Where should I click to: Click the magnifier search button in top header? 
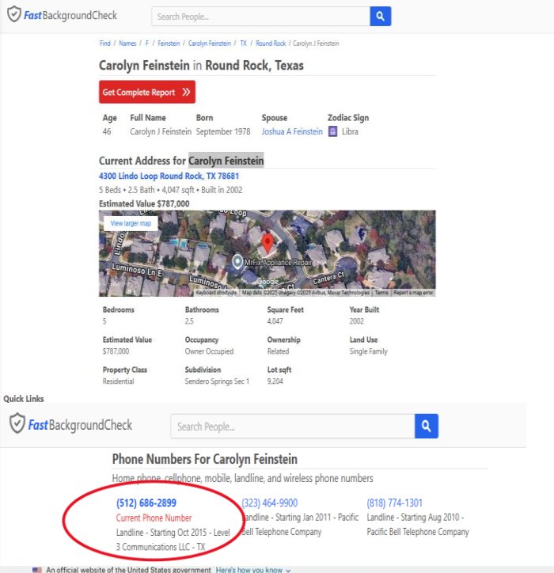click(x=380, y=16)
